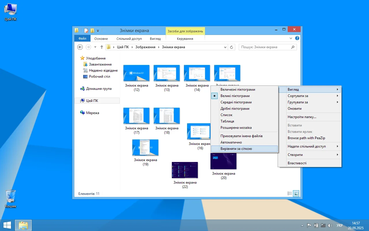The image size is (369, 231).
Task: Collapse the ribbon using the chevron arrow
Action: tap(291, 38)
